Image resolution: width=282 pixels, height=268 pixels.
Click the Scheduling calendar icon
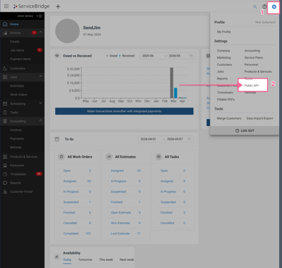tap(5, 104)
